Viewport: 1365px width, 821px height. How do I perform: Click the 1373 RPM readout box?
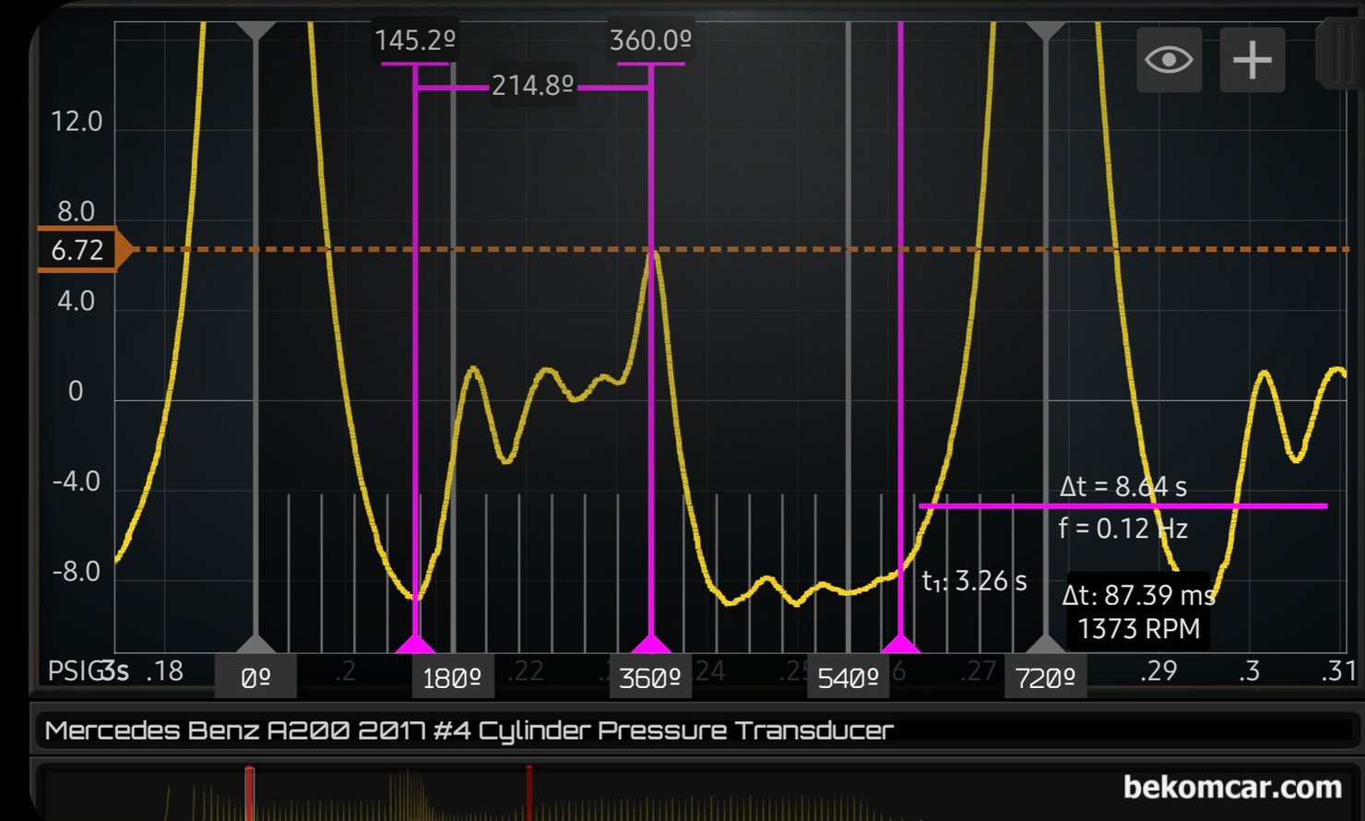(1138, 629)
